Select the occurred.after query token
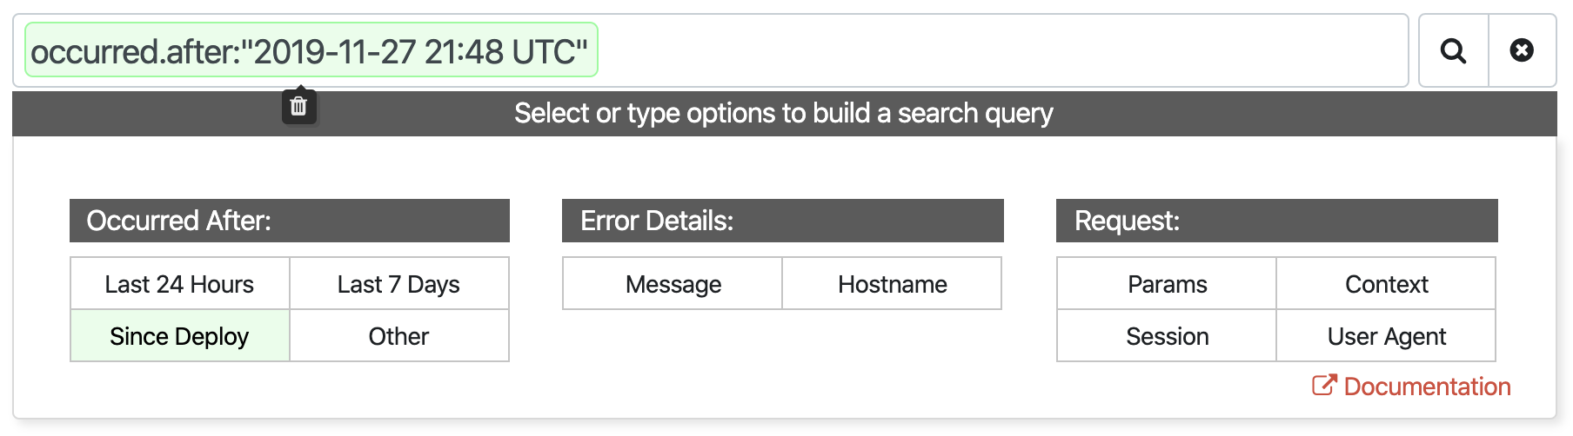Viewport: 1573px width, 436px height. coord(310,51)
